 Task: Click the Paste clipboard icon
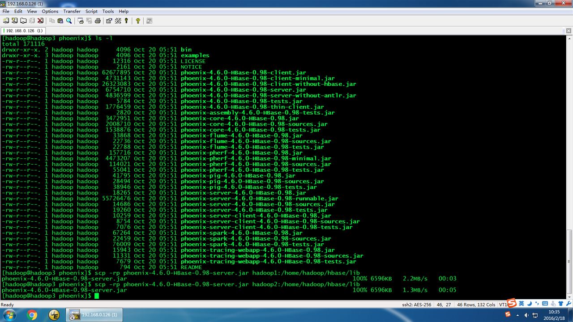point(60,21)
